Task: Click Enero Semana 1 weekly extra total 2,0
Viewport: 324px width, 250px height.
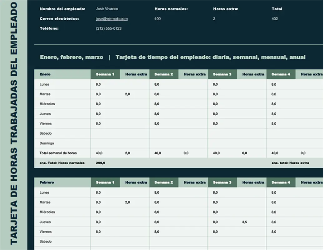Action: coord(127,153)
